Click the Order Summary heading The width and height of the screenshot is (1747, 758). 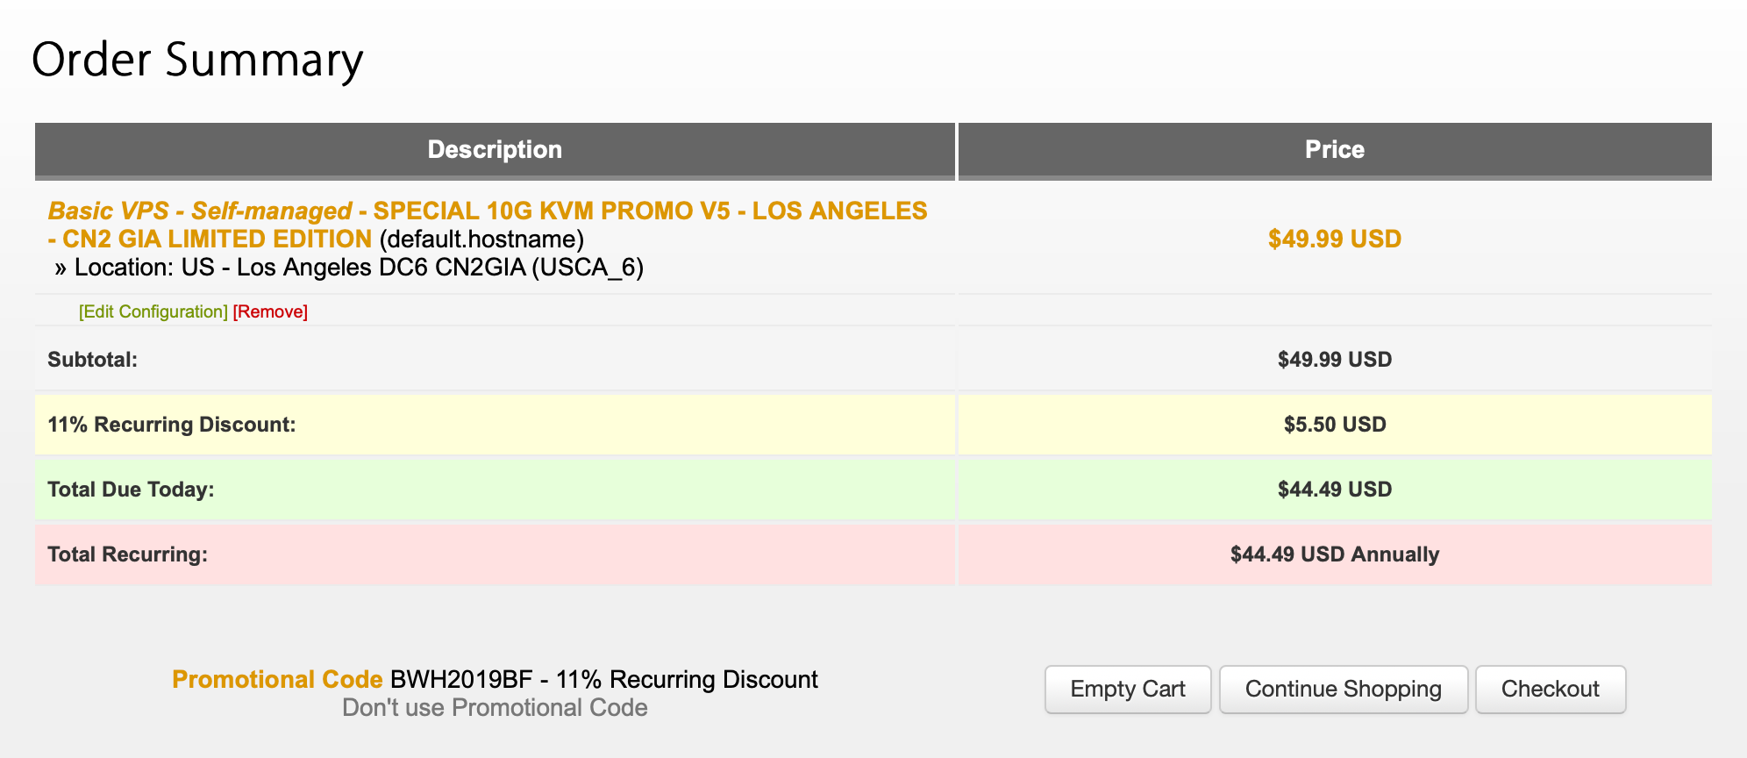tap(197, 61)
